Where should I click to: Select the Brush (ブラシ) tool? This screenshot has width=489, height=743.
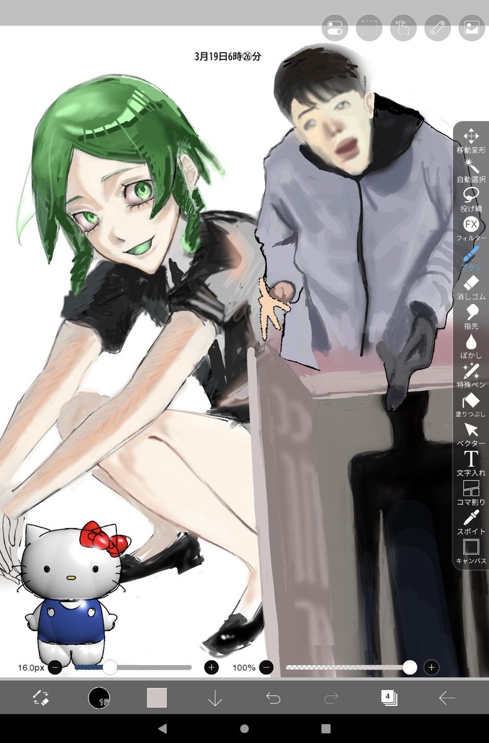[471, 258]
